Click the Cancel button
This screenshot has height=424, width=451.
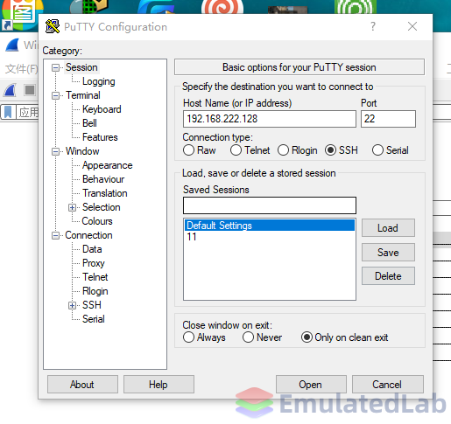pos(388,385)
